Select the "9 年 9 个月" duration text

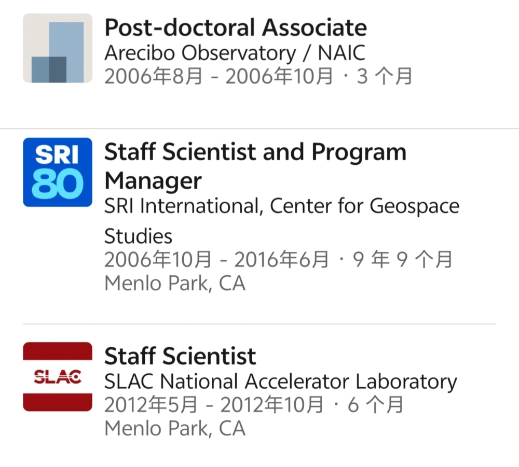coord(403,260)
